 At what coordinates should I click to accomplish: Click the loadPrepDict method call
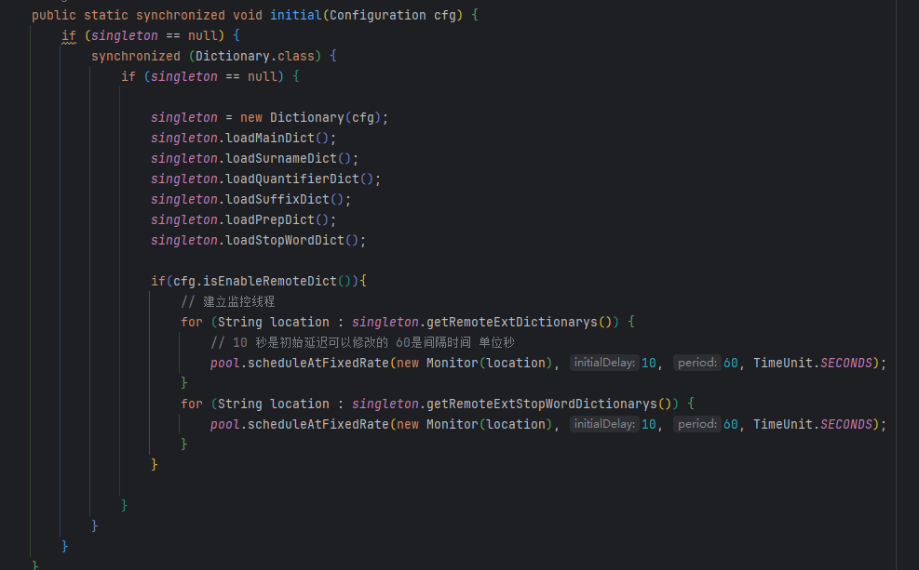pyautogui.click(x=277, y=219)
